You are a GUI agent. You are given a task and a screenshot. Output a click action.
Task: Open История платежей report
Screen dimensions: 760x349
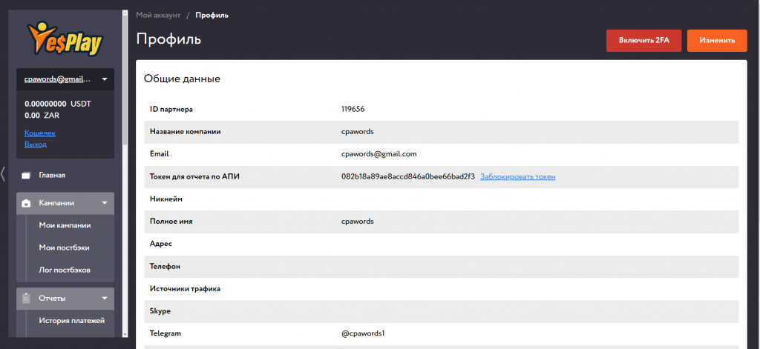click(x=72, y=320)
